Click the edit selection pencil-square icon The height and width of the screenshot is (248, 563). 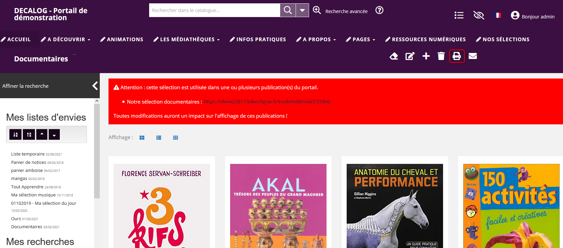pyautogui.click(x=410, y=56)
